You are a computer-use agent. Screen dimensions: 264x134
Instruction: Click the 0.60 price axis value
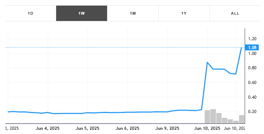[252, 83]
